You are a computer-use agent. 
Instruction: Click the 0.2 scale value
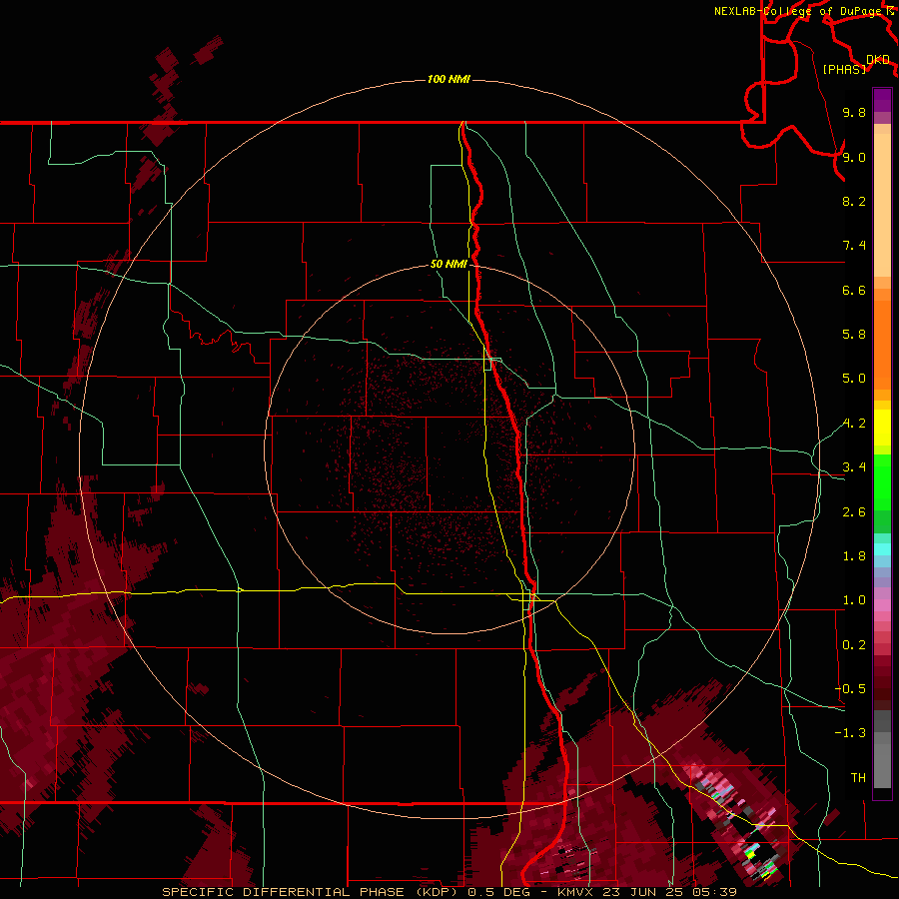[854, 645]
